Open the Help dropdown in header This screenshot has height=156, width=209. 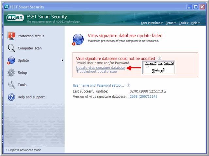click(x=195, y=23)
